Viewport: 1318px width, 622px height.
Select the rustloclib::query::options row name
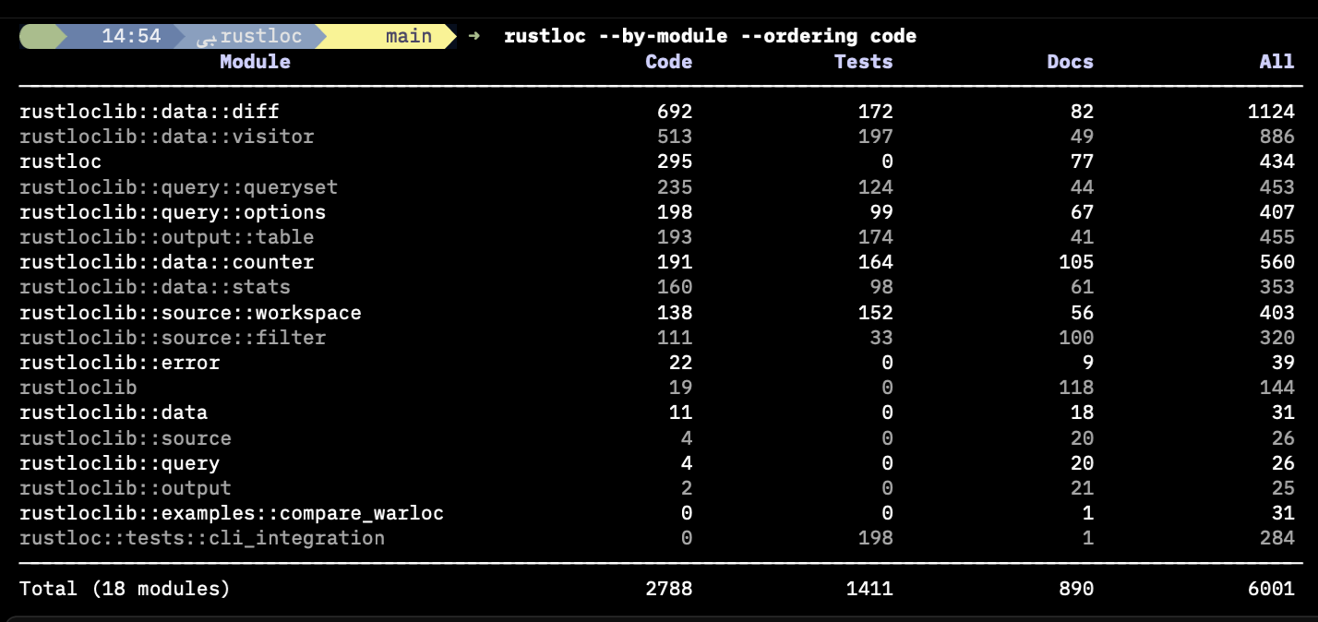173,212
